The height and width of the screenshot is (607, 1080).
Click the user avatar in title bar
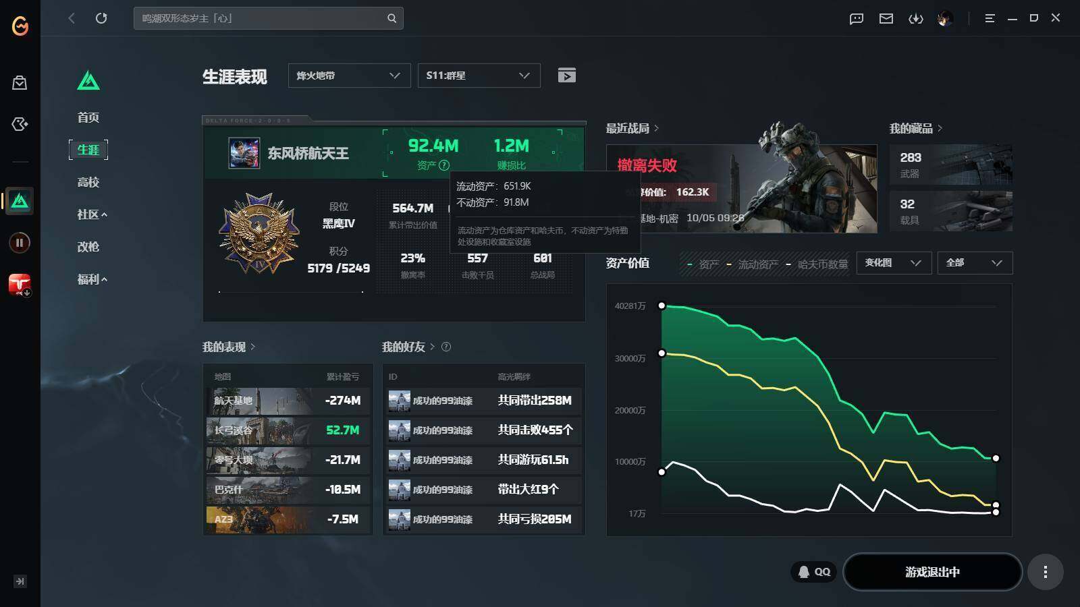coord(945,19)
